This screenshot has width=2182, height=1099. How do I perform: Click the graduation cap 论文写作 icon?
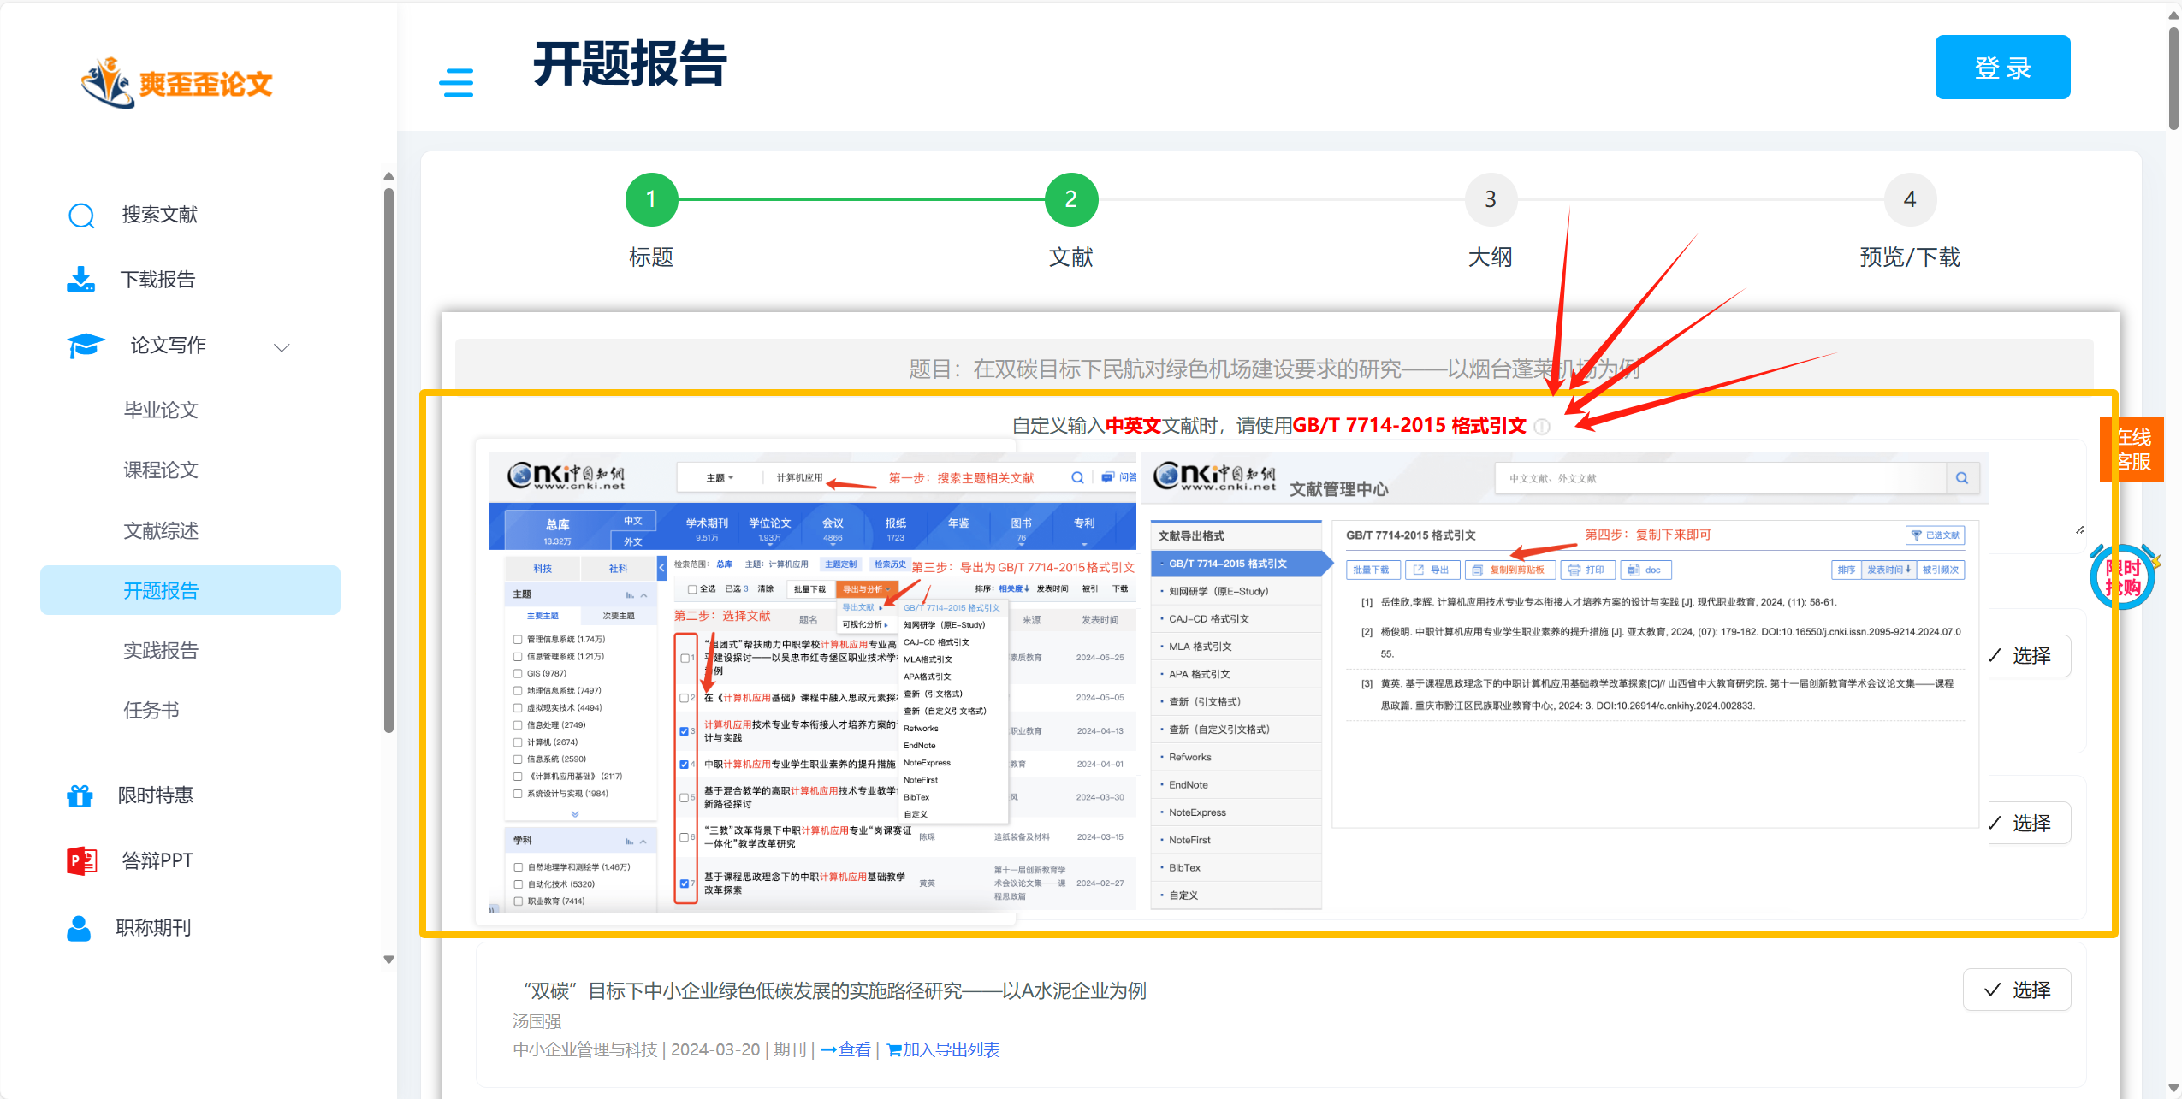tap(85, 346)
